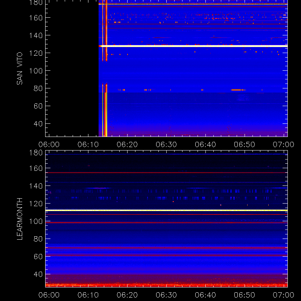Select 06:30 time label under Learmonth plot

click(x=166, y=295)
